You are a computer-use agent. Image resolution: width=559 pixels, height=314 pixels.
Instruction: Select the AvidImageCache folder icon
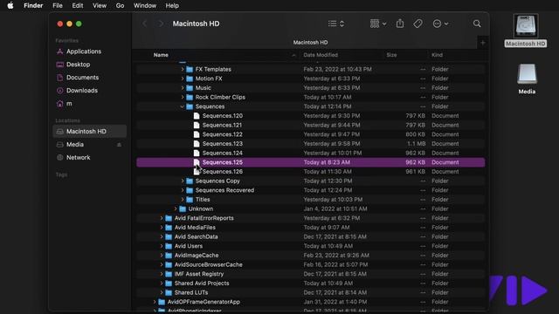(x=169, y=256)
